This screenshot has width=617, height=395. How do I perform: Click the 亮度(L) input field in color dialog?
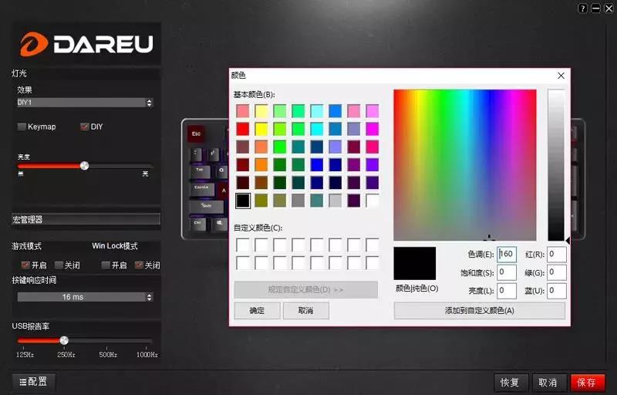[507, 291]
